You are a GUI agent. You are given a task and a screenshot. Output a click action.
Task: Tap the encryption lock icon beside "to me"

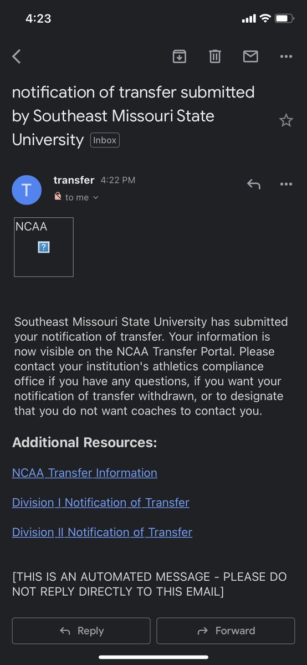(x=58, y=197)
